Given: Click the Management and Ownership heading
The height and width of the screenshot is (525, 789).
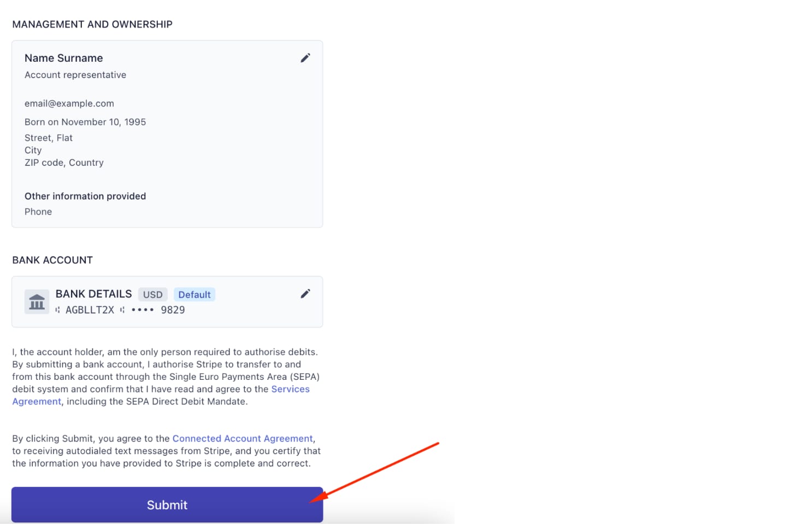Looking at the screenshot, I should 92,25.
